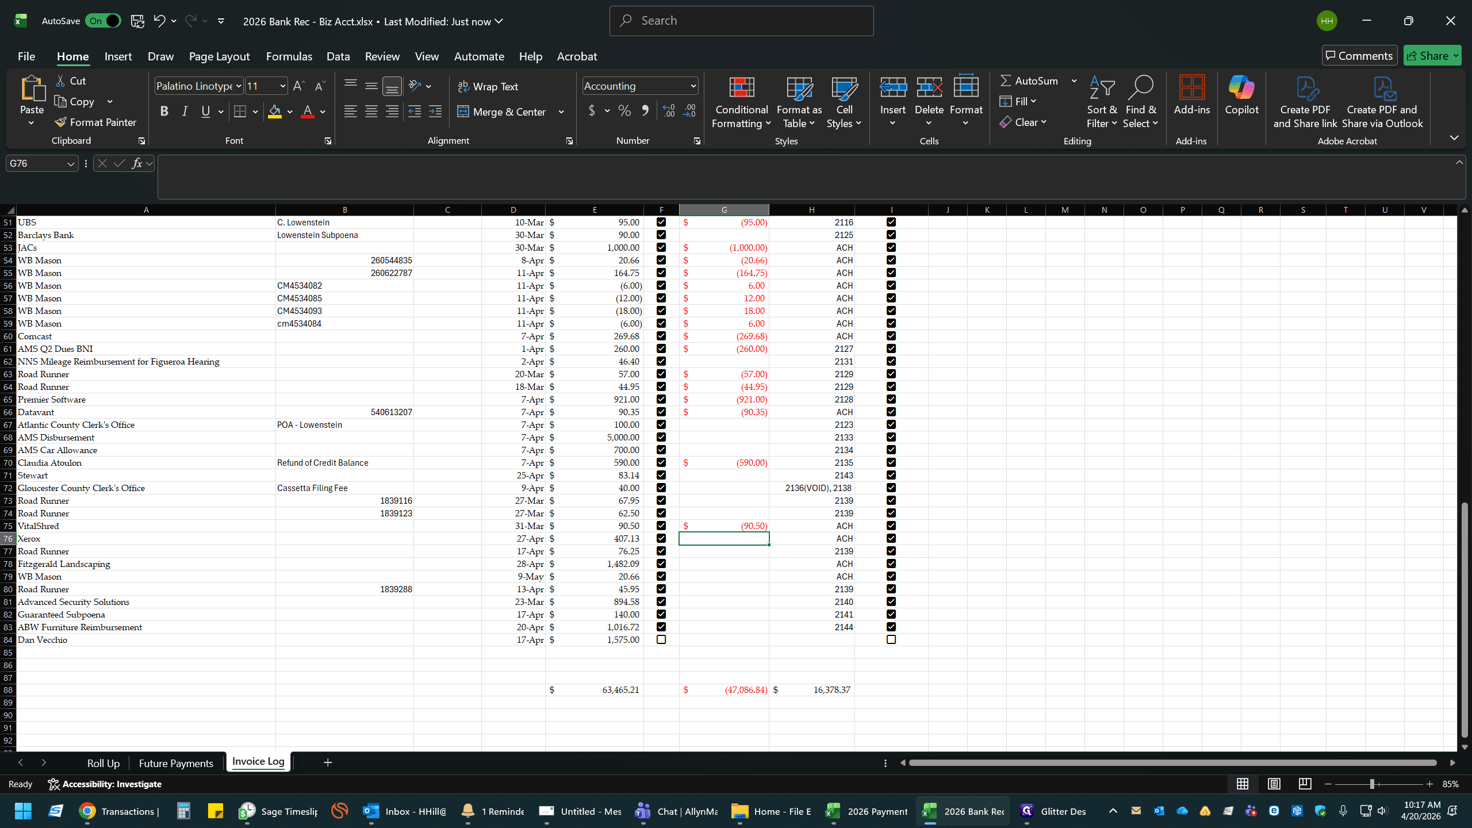
Task: Open the Formulas ribbon tab
Action: (289, 56)
